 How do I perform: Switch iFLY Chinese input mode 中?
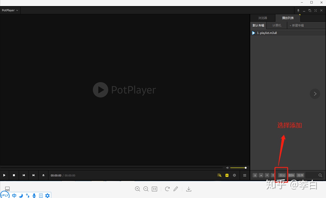coord(14,195)
